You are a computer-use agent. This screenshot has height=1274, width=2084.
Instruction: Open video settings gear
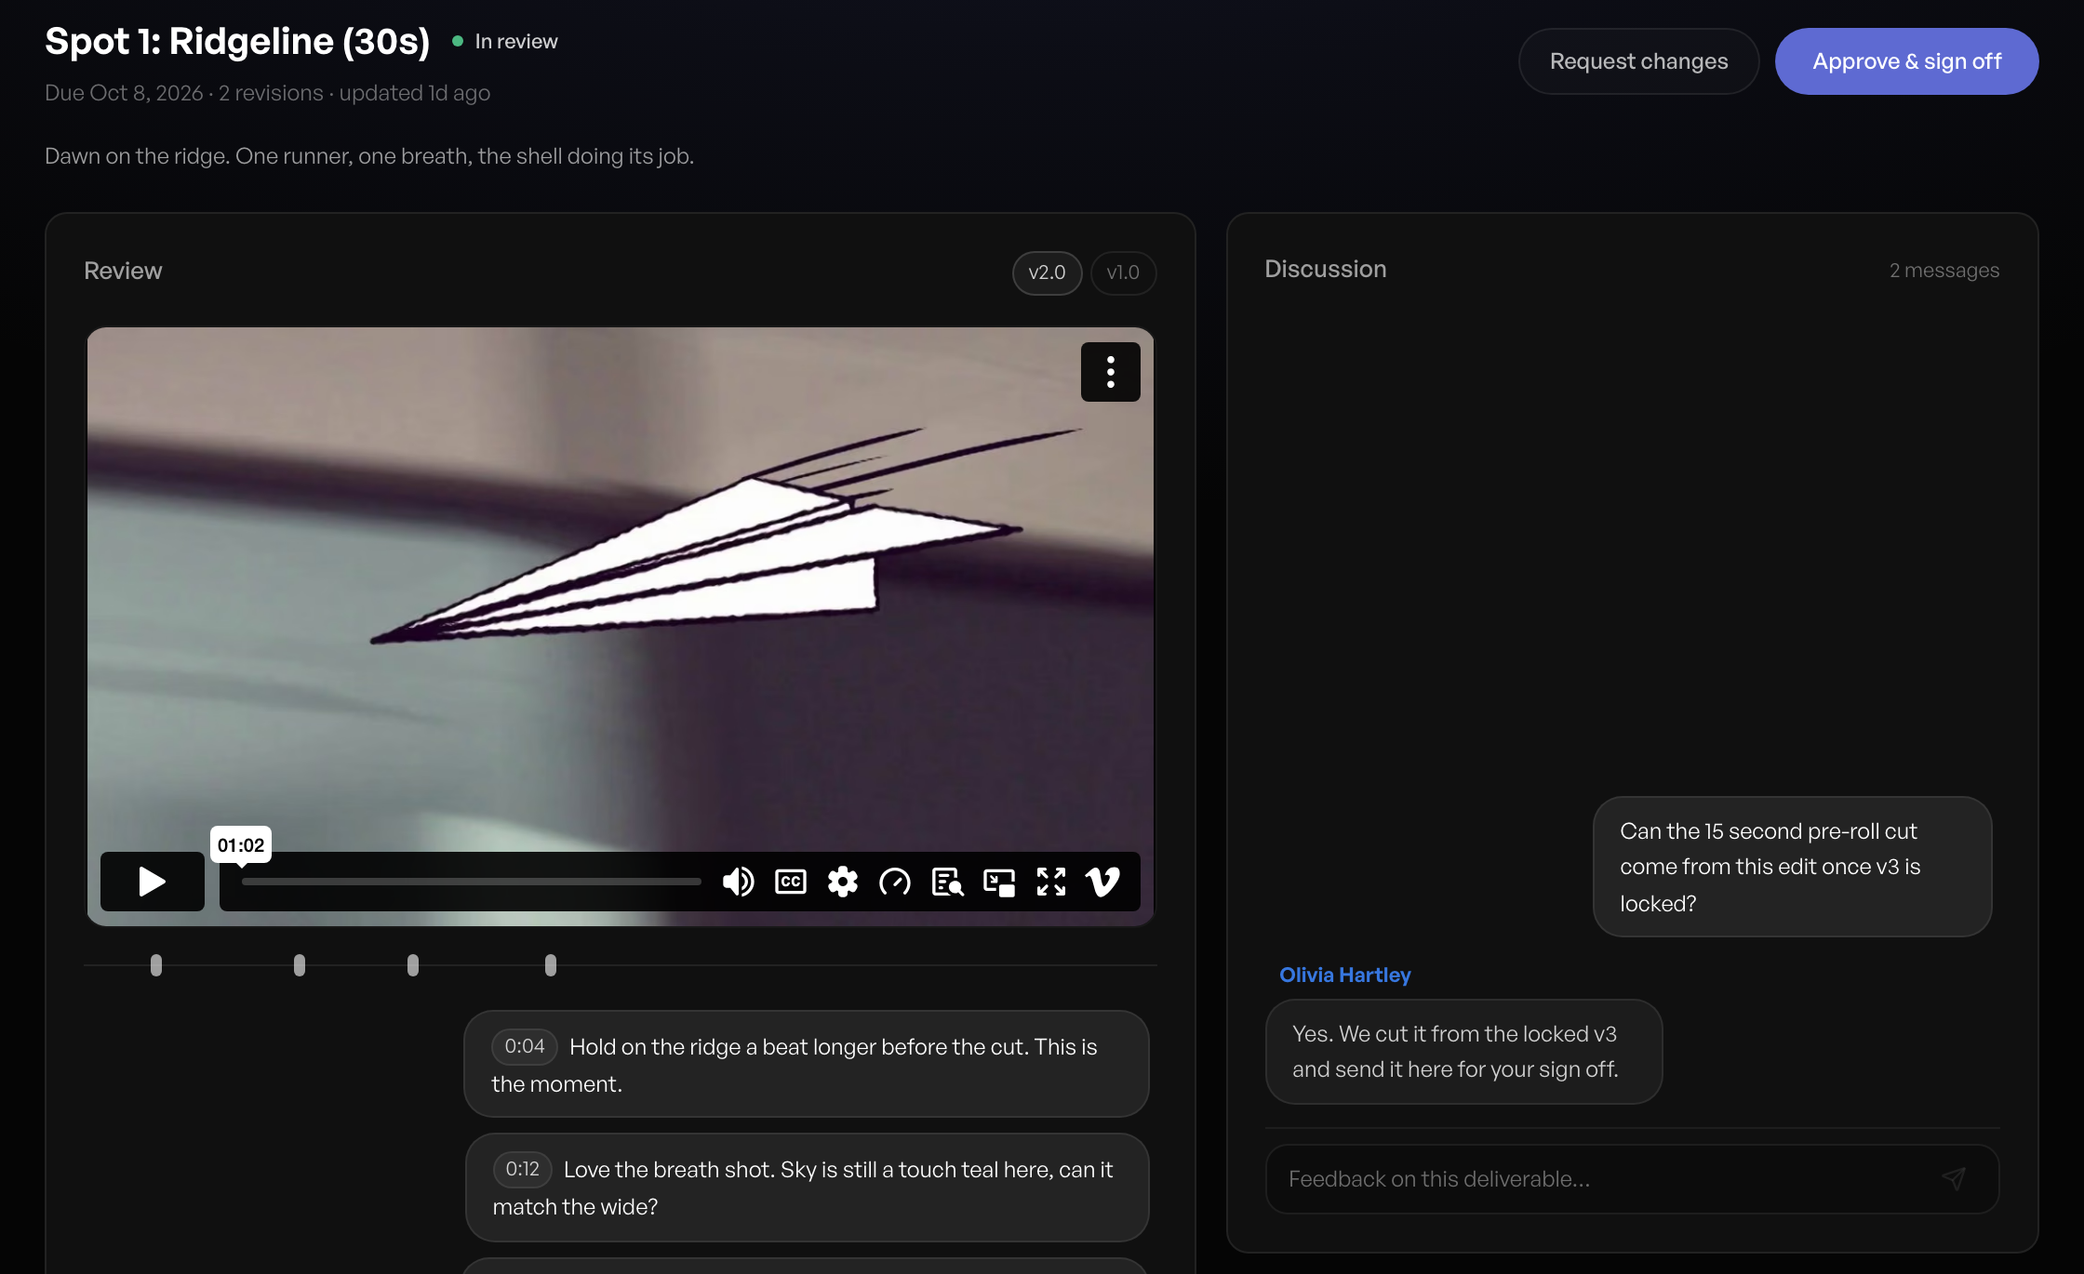tap(843, 881)
